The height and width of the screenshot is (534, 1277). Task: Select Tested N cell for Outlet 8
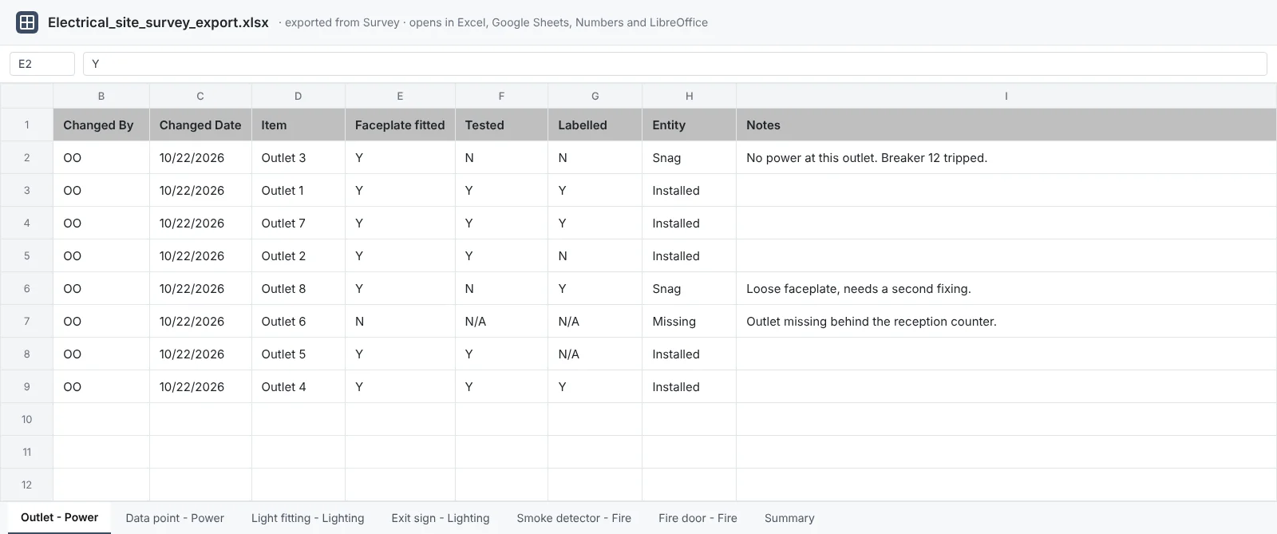pos(501,288)
